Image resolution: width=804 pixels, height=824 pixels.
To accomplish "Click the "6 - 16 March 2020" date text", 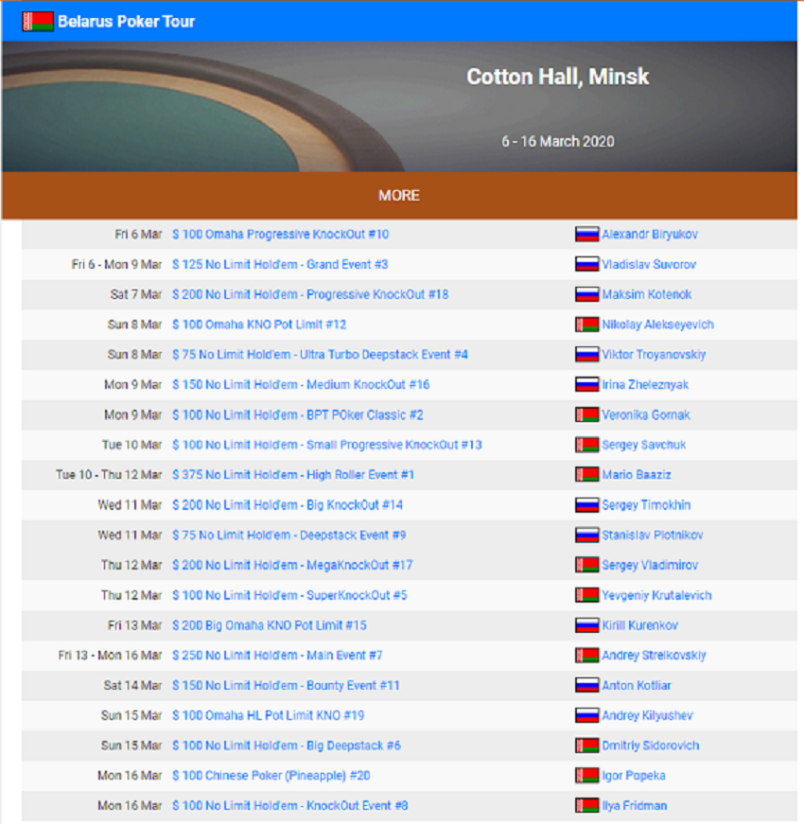I will [558, 141].
